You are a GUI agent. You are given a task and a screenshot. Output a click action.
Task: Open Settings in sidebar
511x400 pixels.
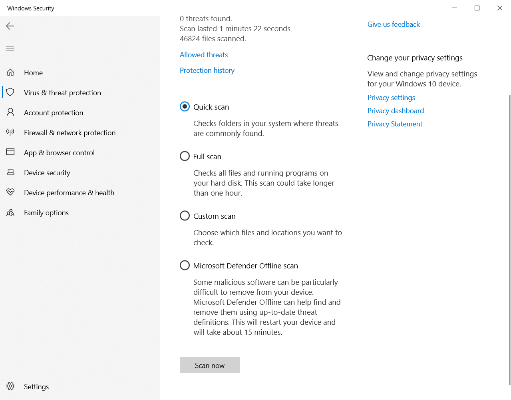point(80,386)
